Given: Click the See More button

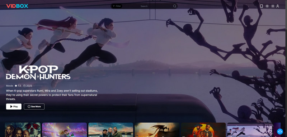Looking at the screenshot, I should point(34,107).
